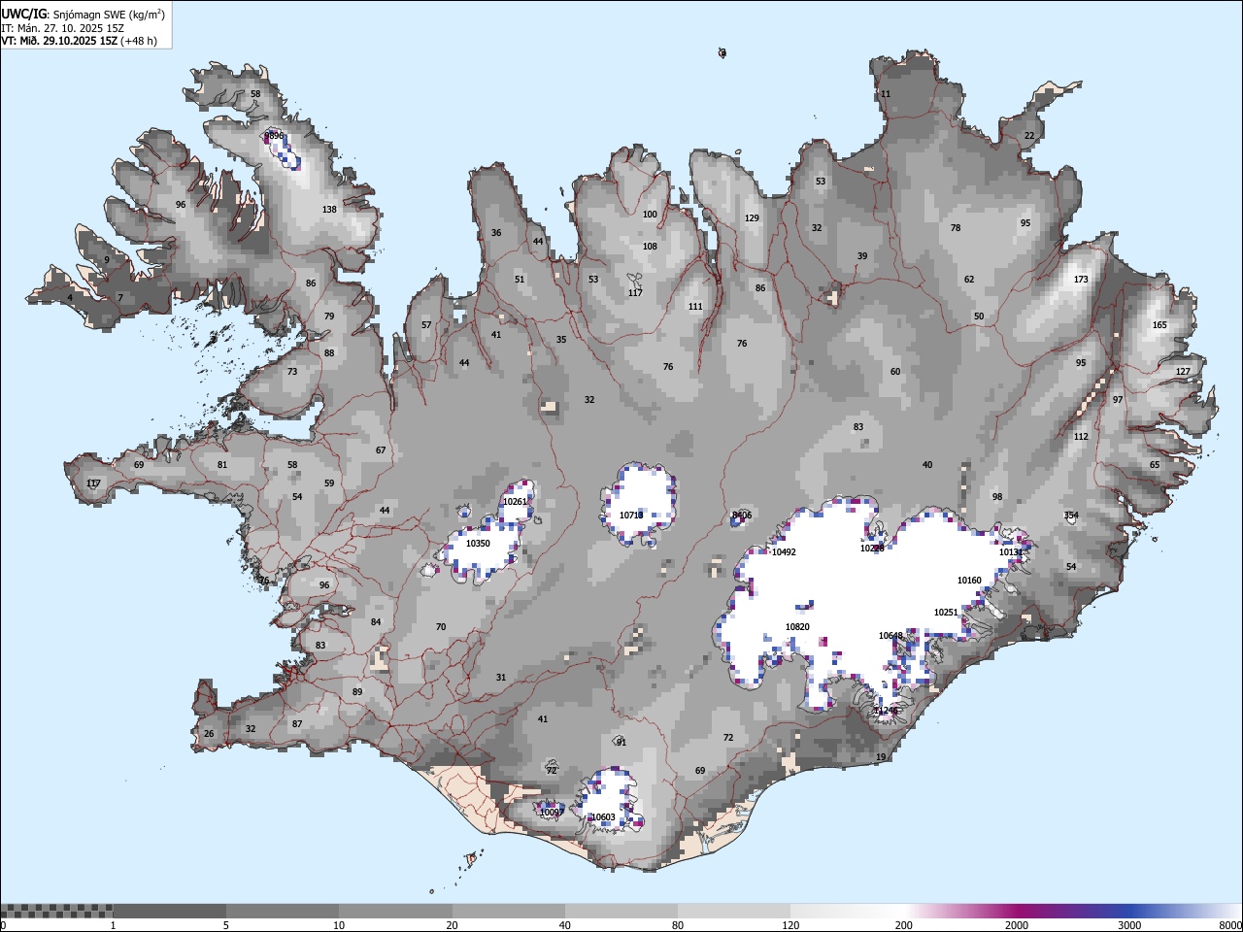Click the value 51 in the north

520,280
